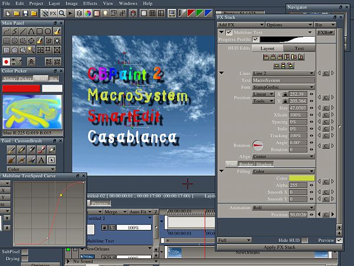Click the light bulb toolbar icon
354x266 pixels.
[105, 14]
